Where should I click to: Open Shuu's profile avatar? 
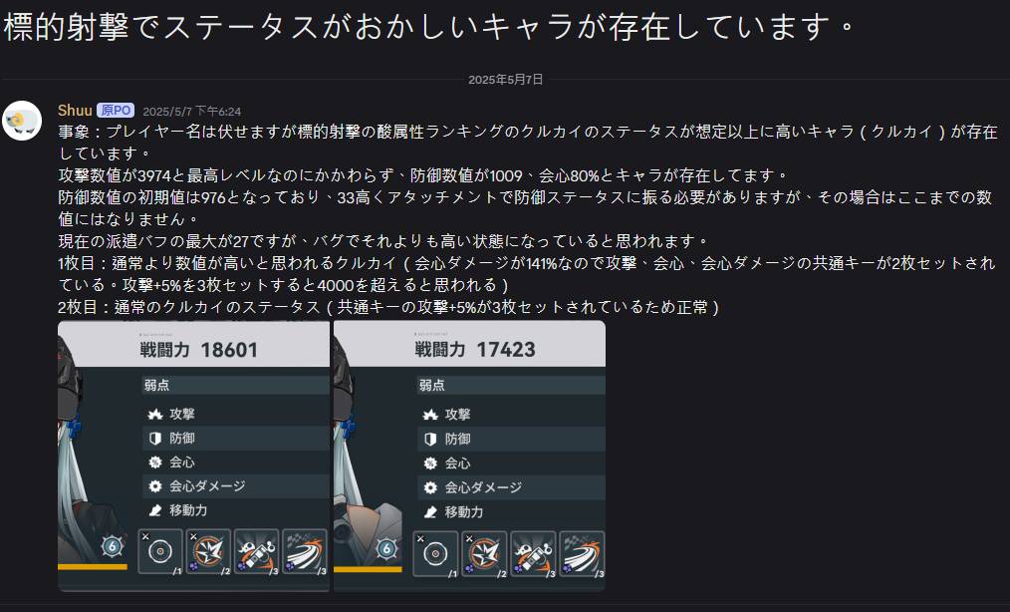[22, 121]
